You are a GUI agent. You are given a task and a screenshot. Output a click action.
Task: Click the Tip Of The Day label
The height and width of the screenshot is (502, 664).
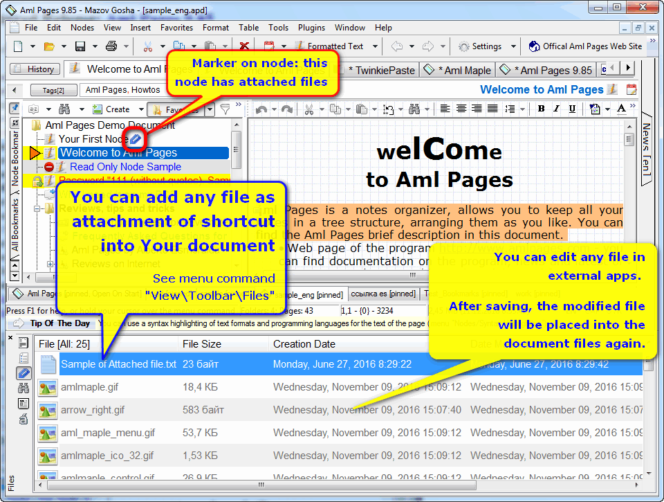60,323
